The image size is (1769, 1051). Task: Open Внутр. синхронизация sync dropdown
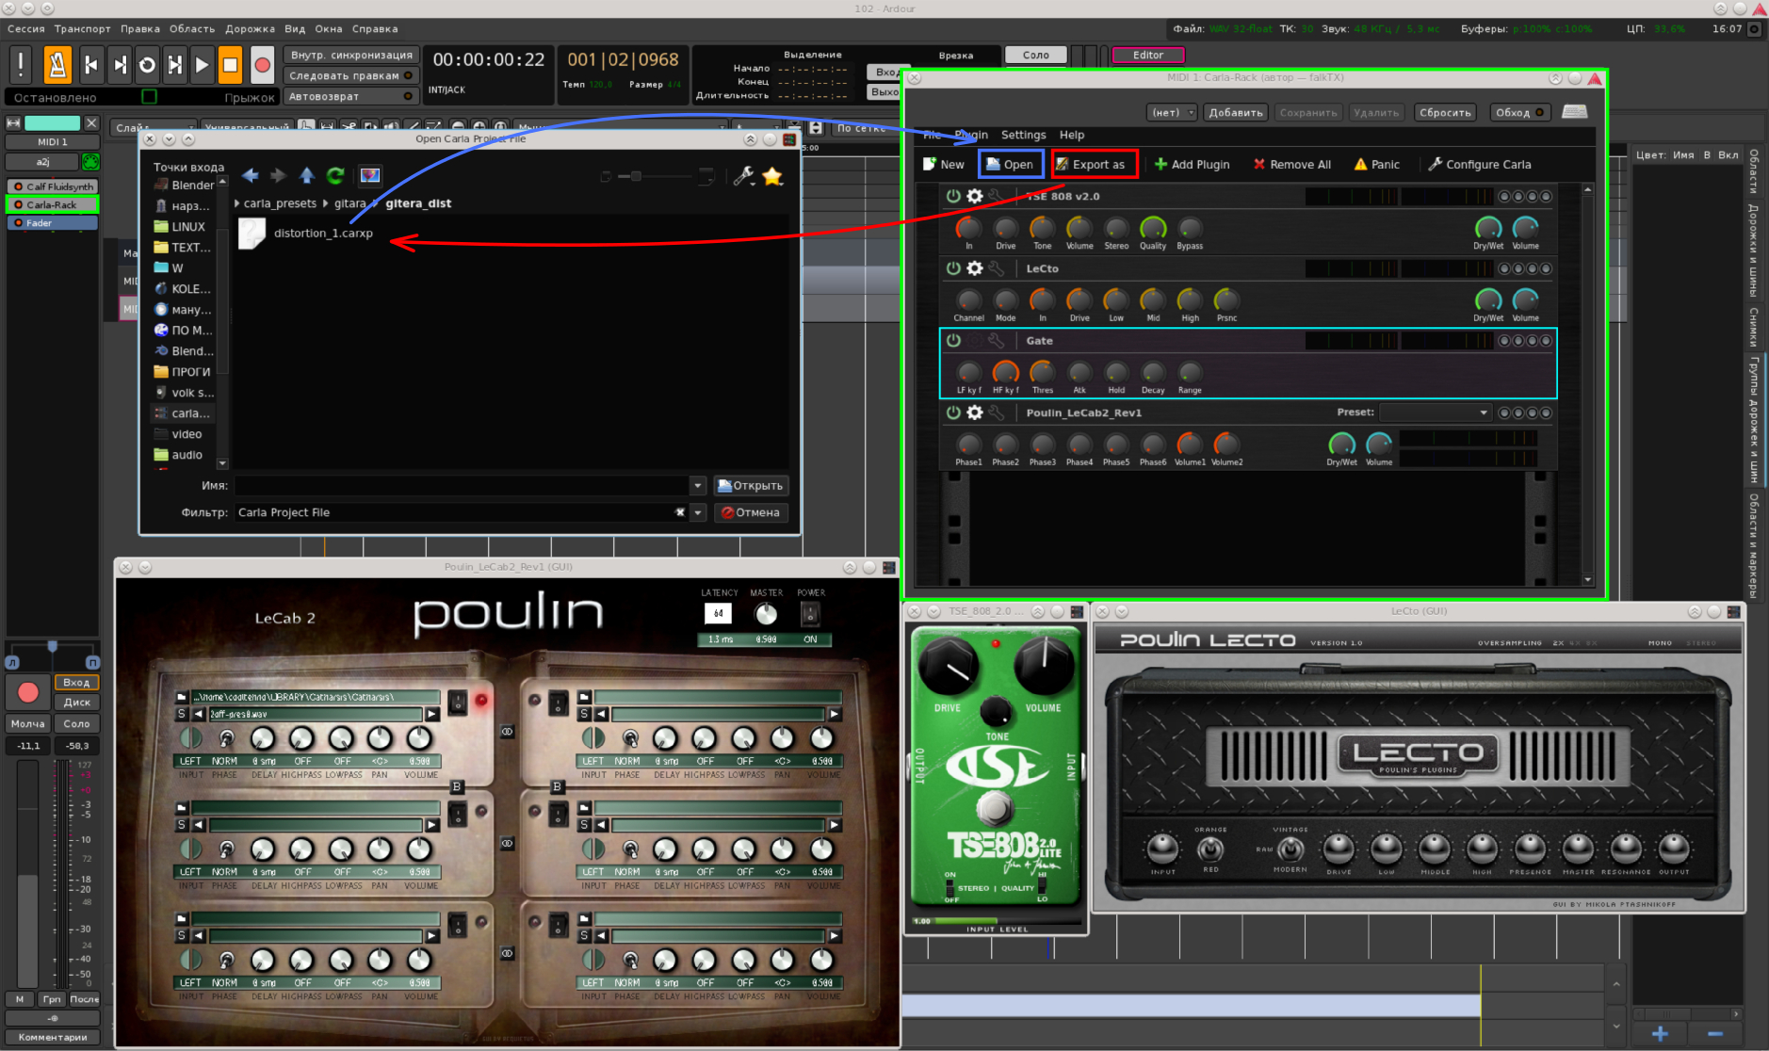(351, 56)
